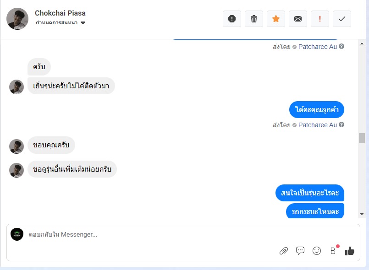Screen dimensions: 369x270
Task: Open the Chokchai Piasa contact name
Action: click(60, 13)
